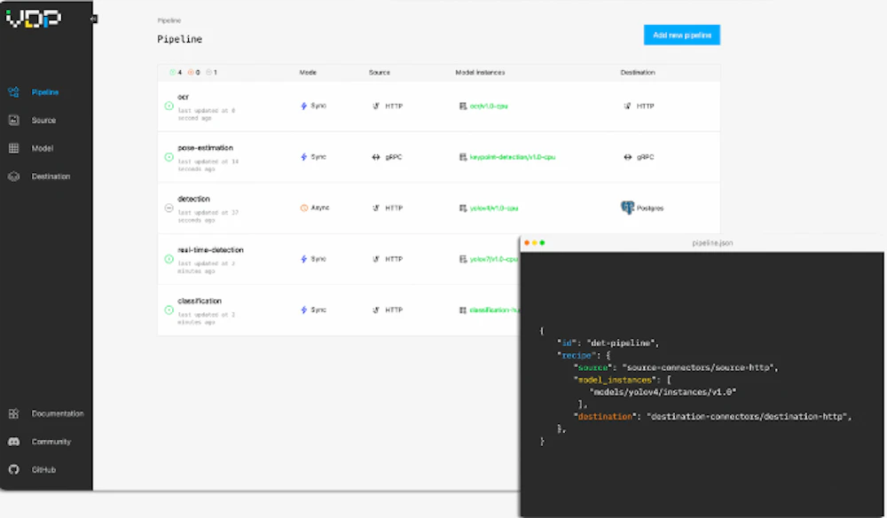The width and height of the screenshot is (887, 518).
Task: Click the Community Discord icon
Action: tap(13, 442)
